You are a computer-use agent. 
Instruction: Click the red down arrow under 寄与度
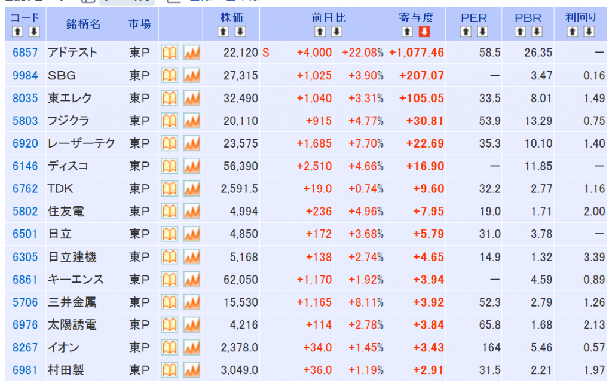(x=424, y=32)
